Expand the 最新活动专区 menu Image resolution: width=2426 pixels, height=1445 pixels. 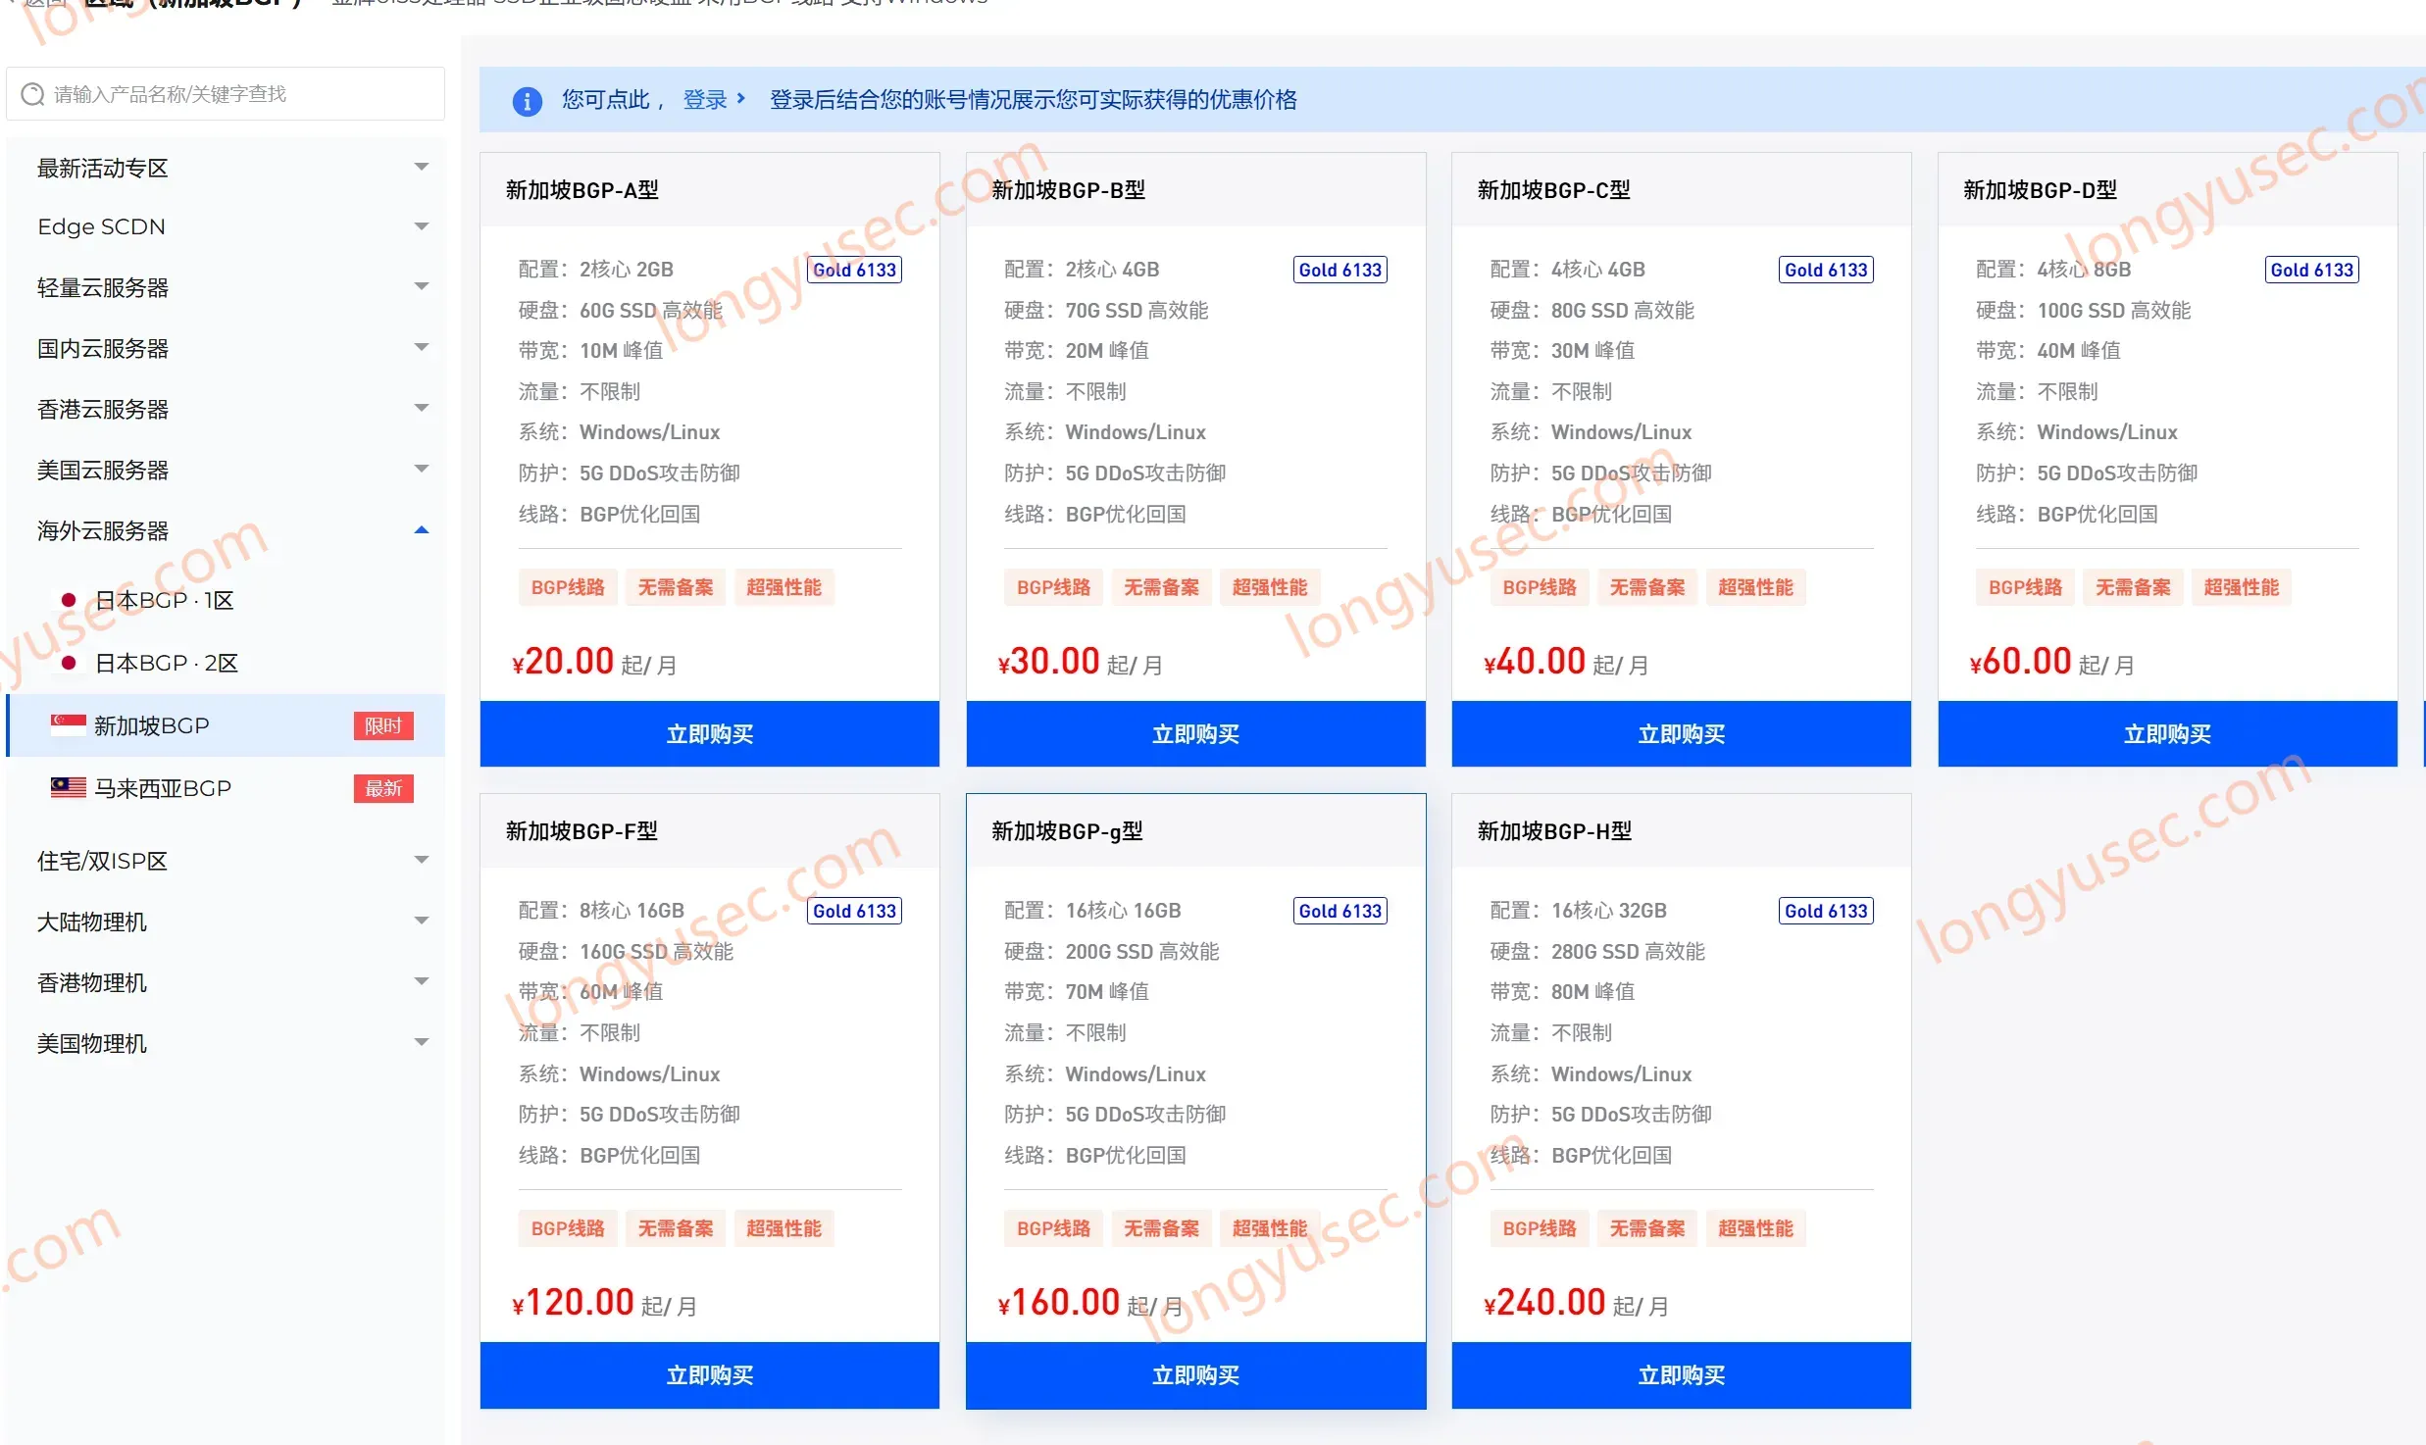(x=226, y=168)
